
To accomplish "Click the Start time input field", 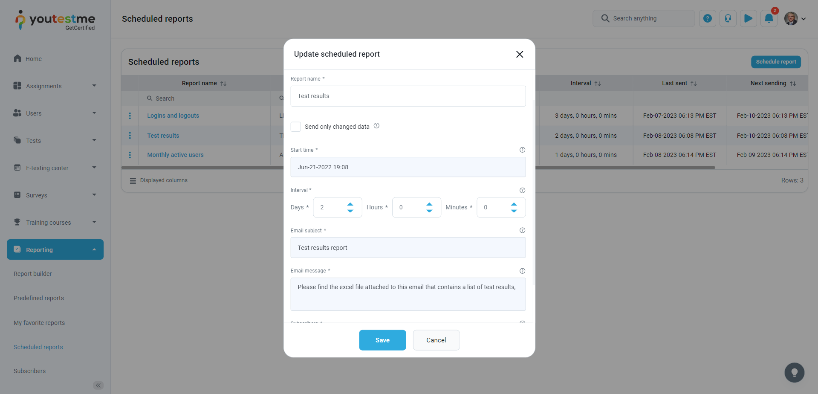I will click(408, 167).
